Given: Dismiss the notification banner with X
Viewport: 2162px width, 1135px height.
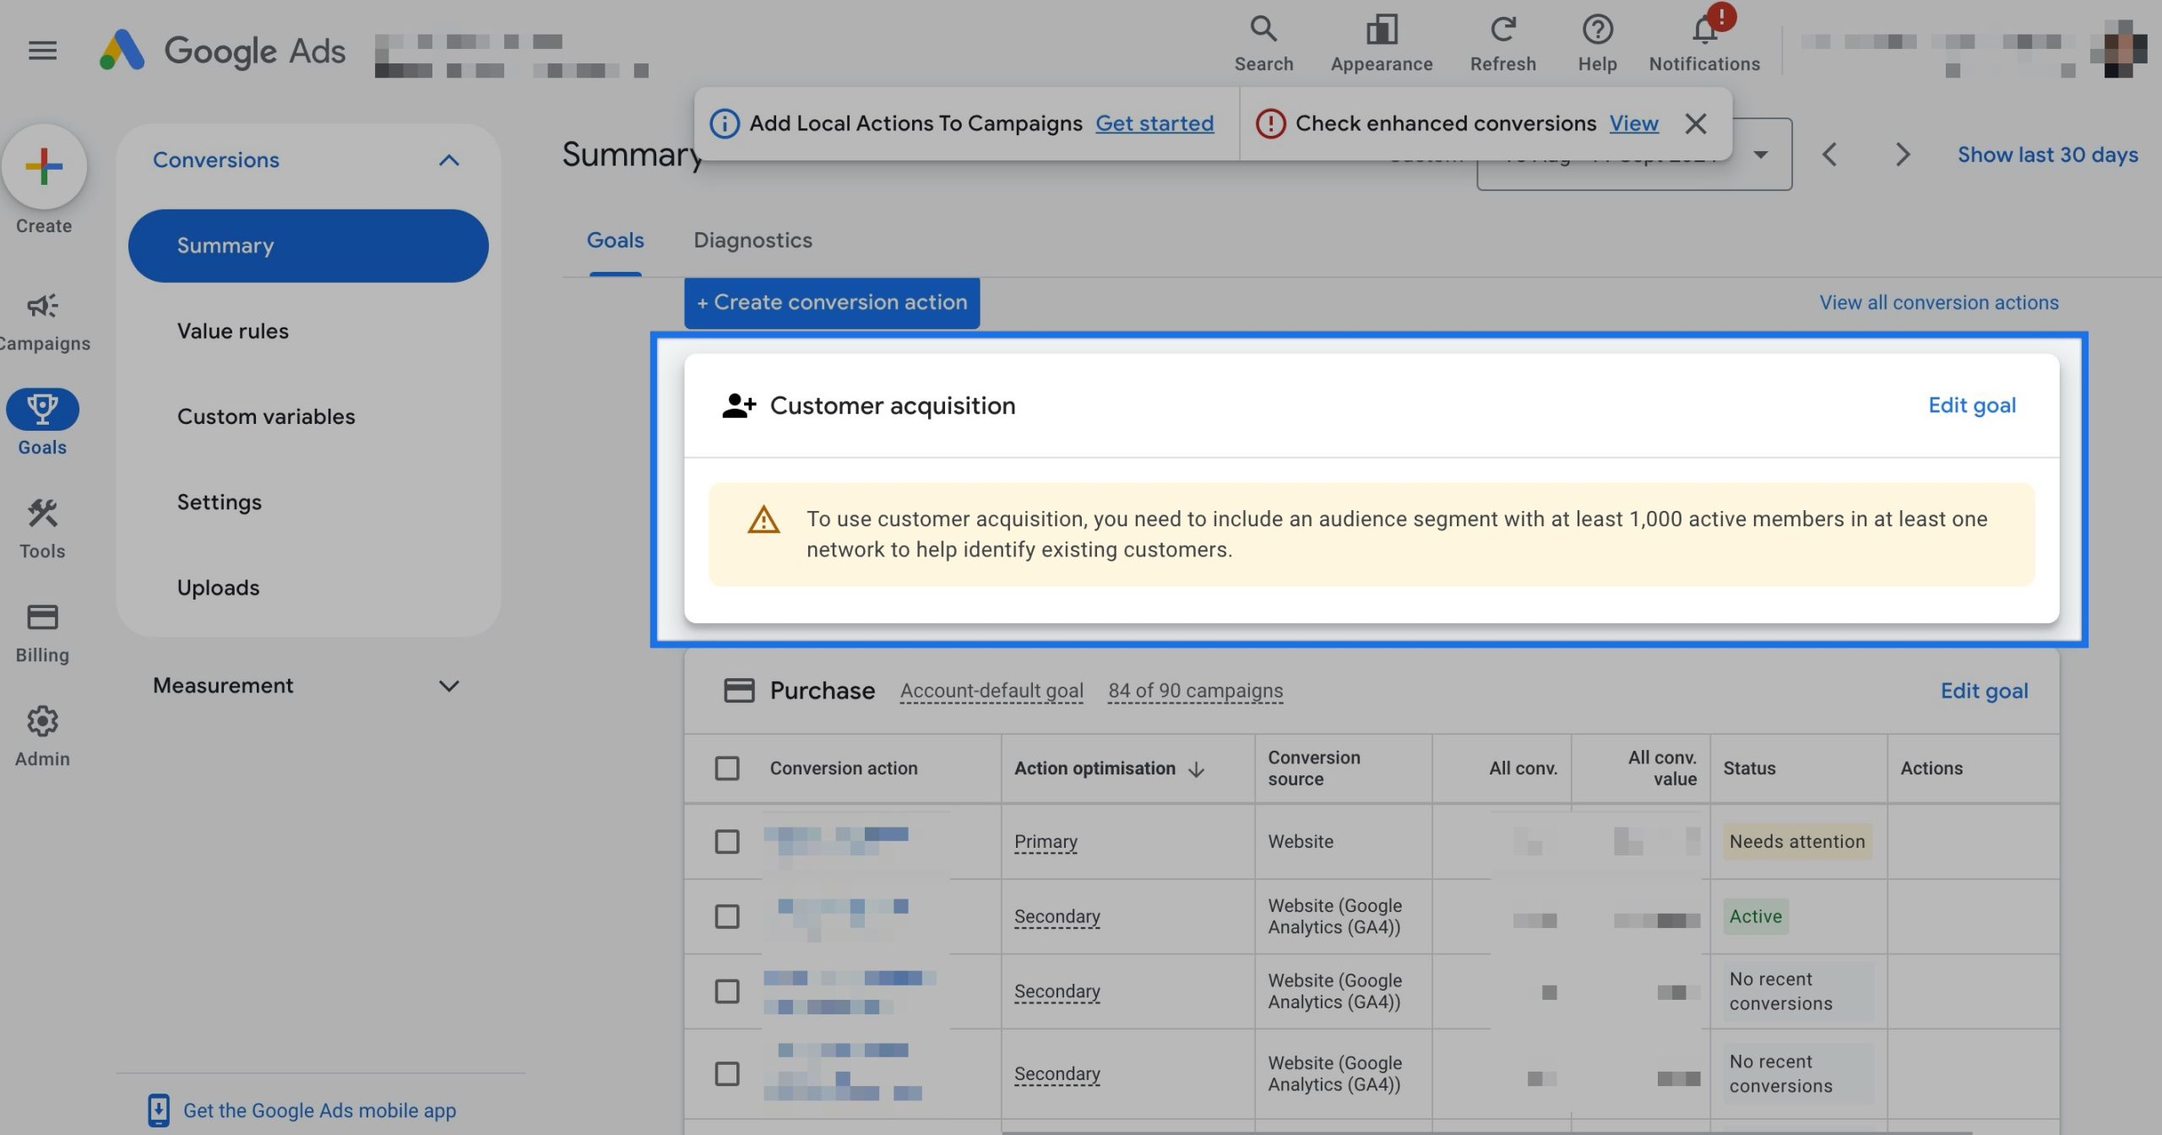Looking at the screenshot, I should click(x=1695, y=123).
